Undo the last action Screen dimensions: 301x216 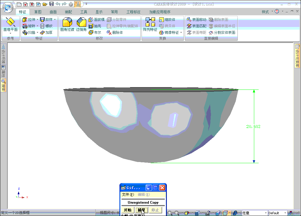(58, 4)
